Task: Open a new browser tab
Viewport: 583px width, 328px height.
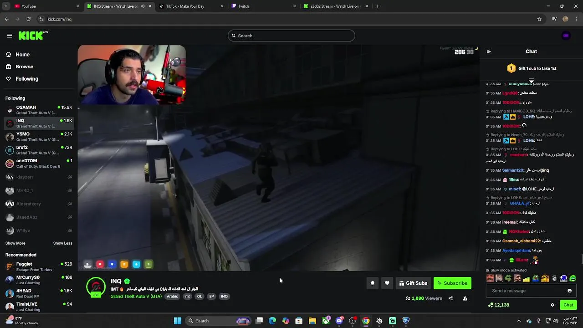Action: (378, 6)
